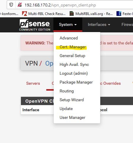
Task: Choose Update in System menu
Action: coord(66,109)
